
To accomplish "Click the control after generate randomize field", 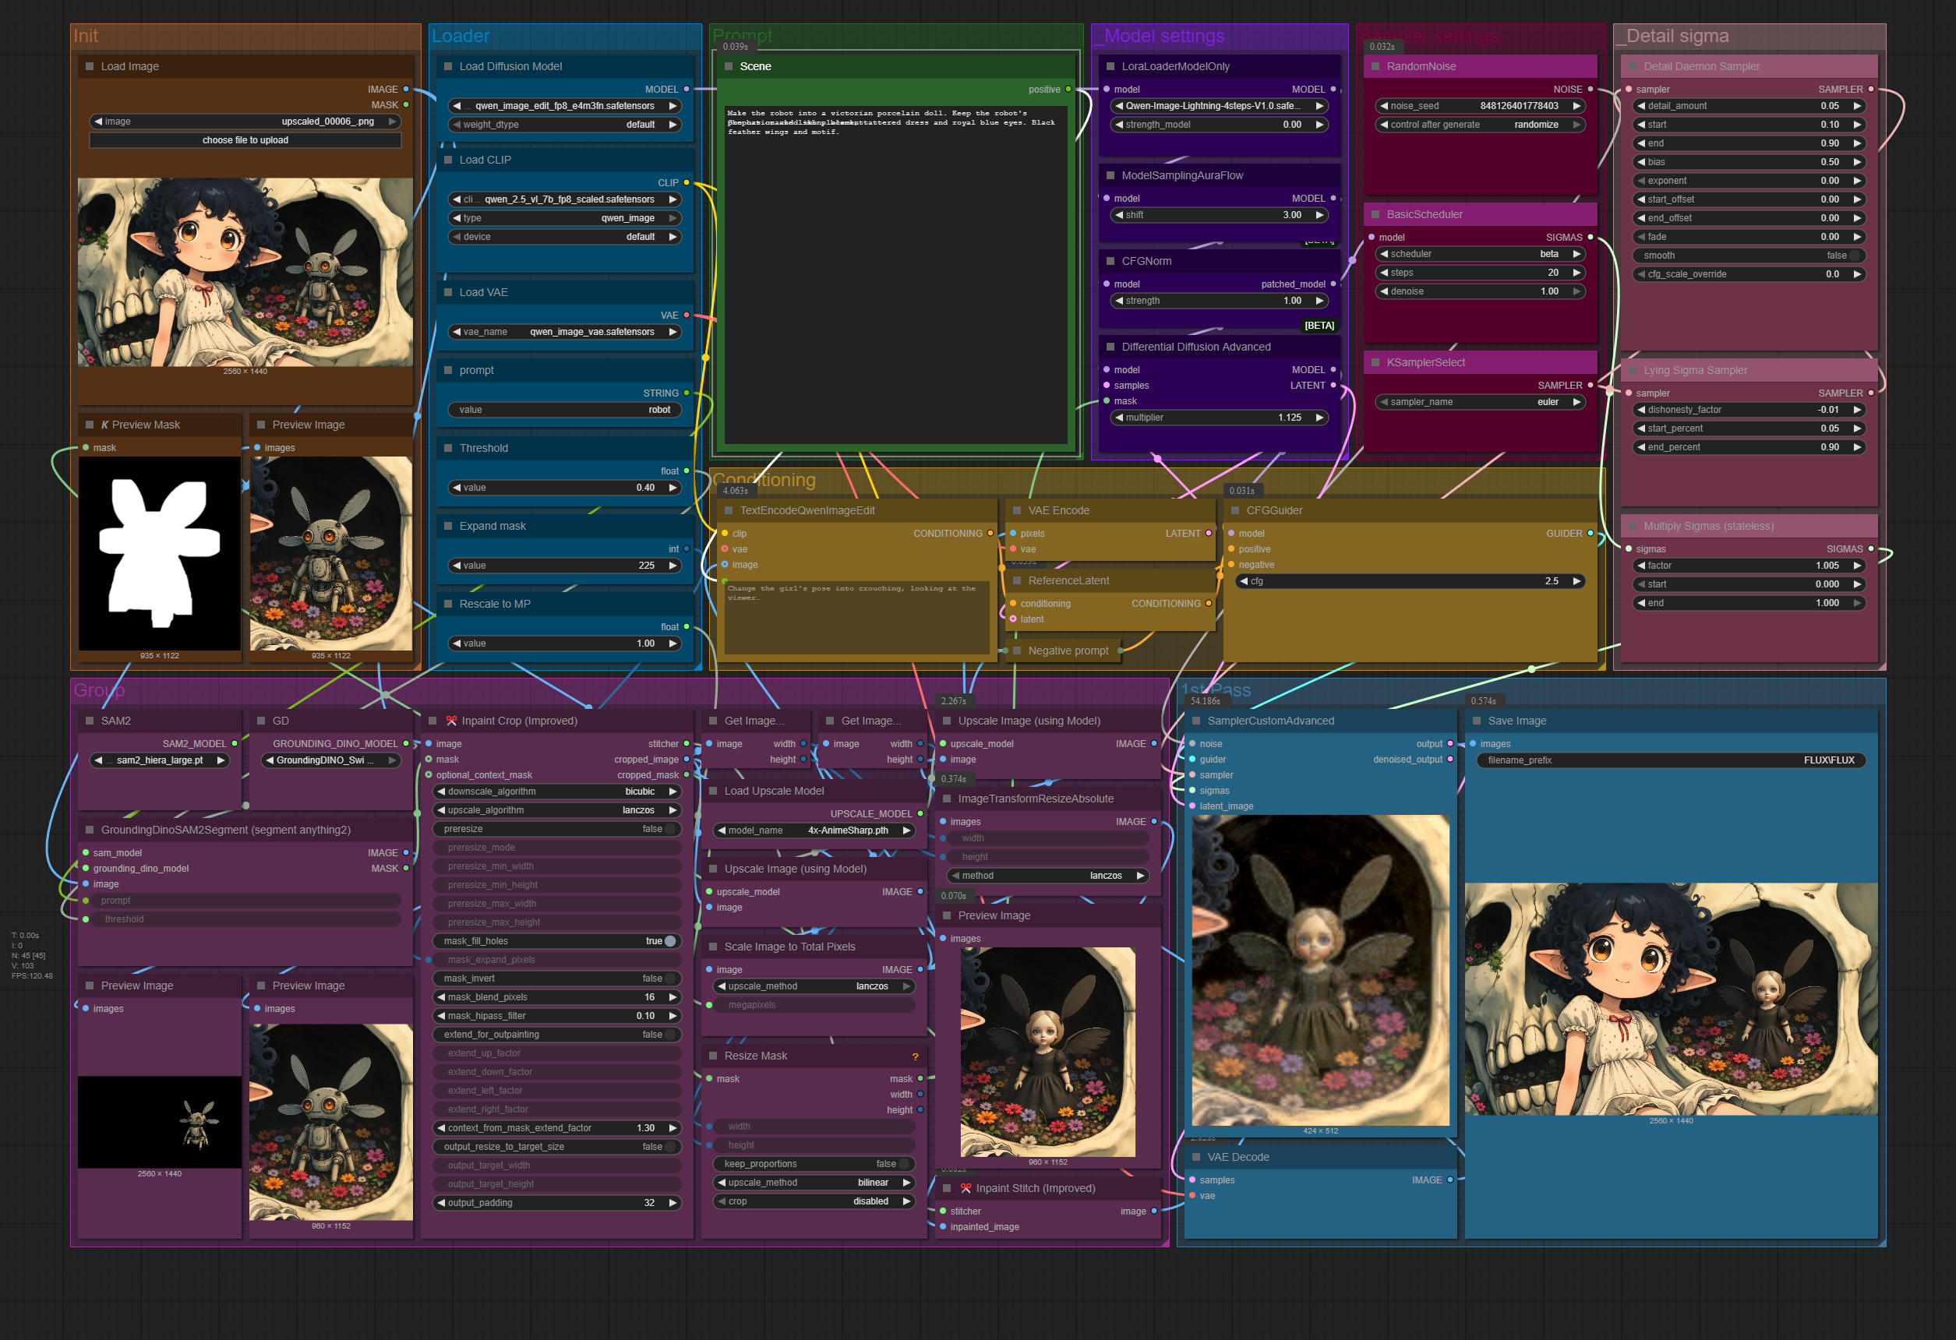I will 1480,125.
